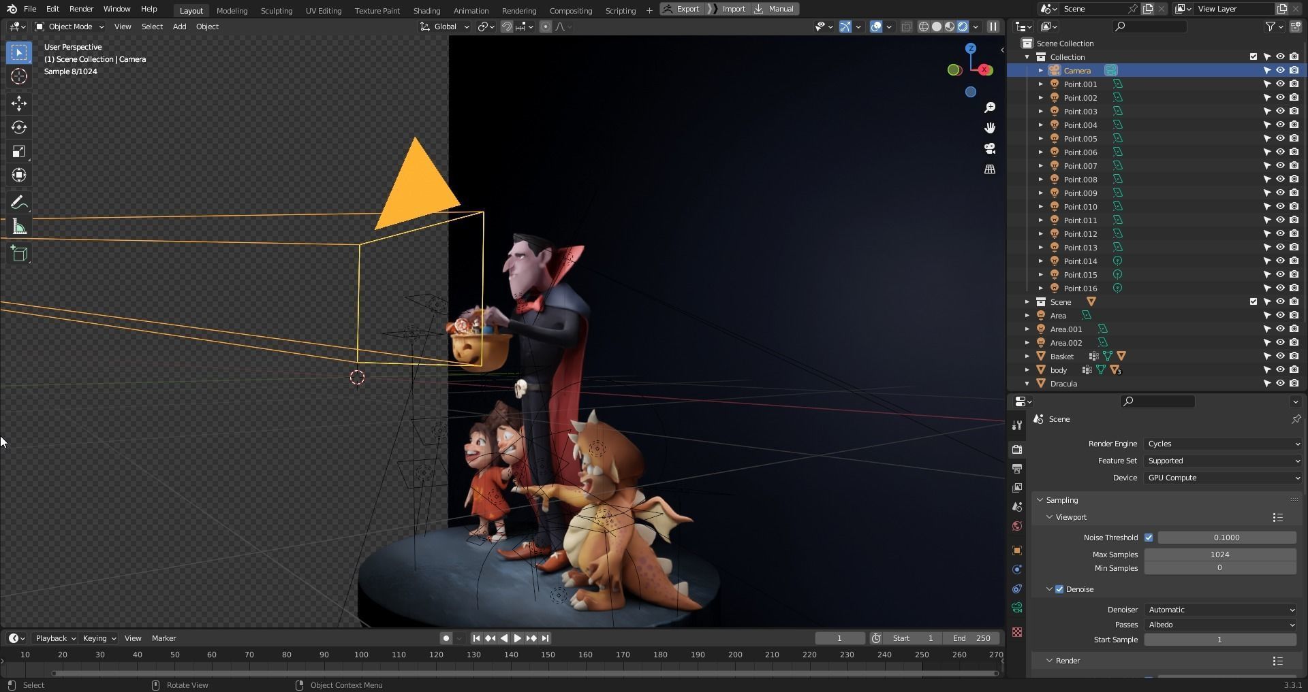Click the Max Samples 1024 field

coord(1219,555)
